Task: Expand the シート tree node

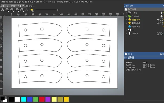Action: pos(126,30)
